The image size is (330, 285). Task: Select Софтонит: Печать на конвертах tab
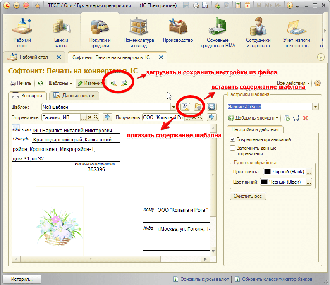pos(111,57)
